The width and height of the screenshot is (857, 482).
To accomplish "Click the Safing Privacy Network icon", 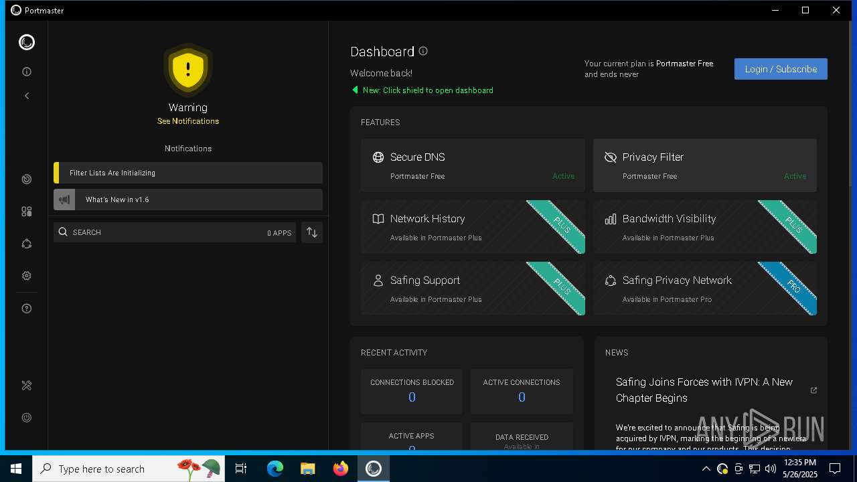I will 610,280.
